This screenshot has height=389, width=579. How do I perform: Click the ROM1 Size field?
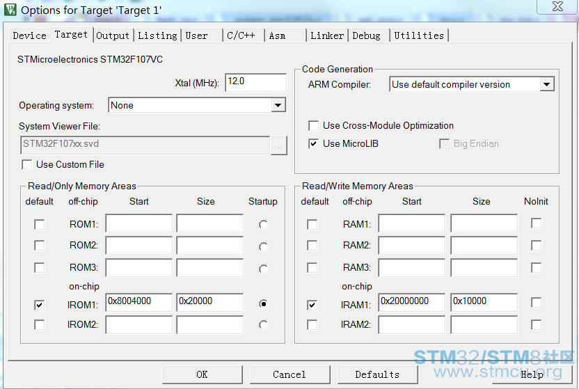[209, 223]
